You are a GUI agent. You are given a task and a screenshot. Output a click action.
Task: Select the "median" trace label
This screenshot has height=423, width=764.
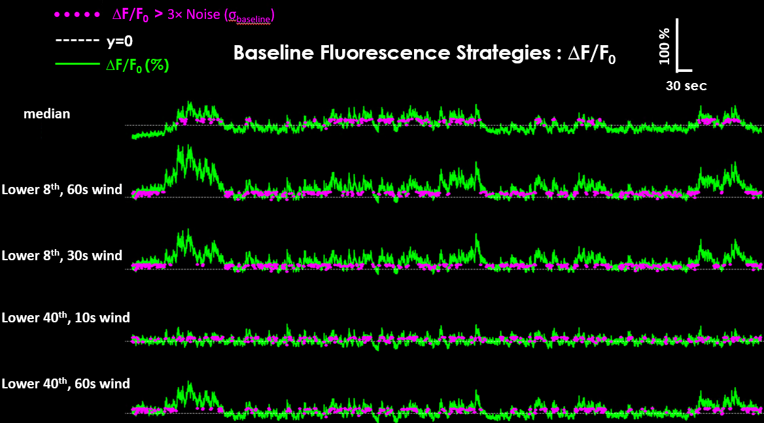pyautogui.click(x=47, y=114)
